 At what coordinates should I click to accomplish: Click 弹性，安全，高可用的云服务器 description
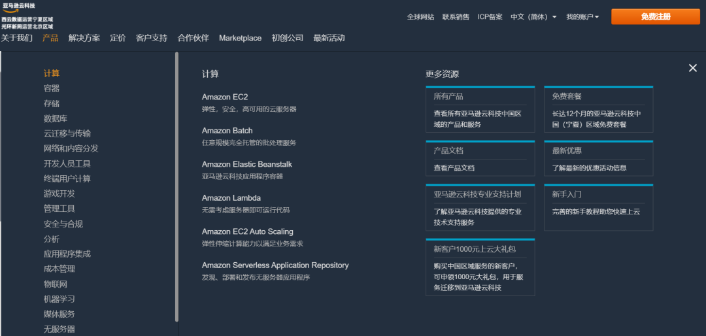tap(249, 109)
